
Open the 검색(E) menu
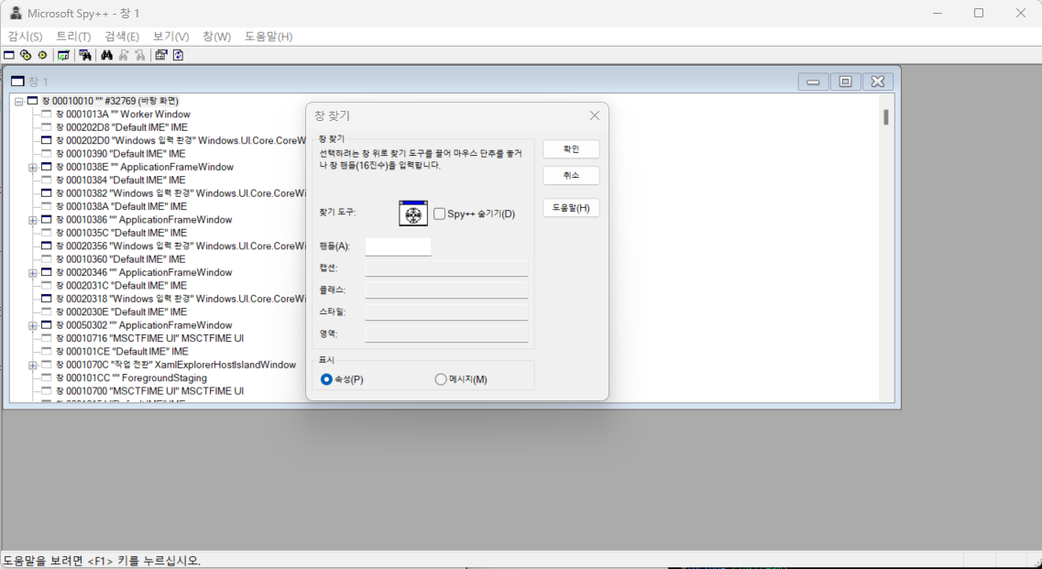[122, 37]
